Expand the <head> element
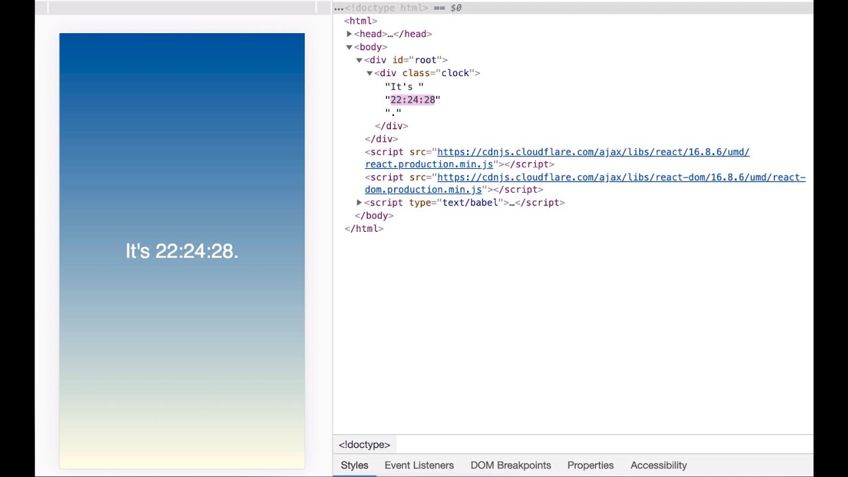The height and width of the screenshot is (477, 848). click(x=349, y=34)
